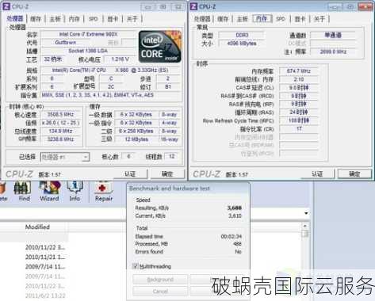The width and height of the screenshot is (375, 301).
Task: Click 确定 button in left CPU-Z window
Action: click(167, 174)
